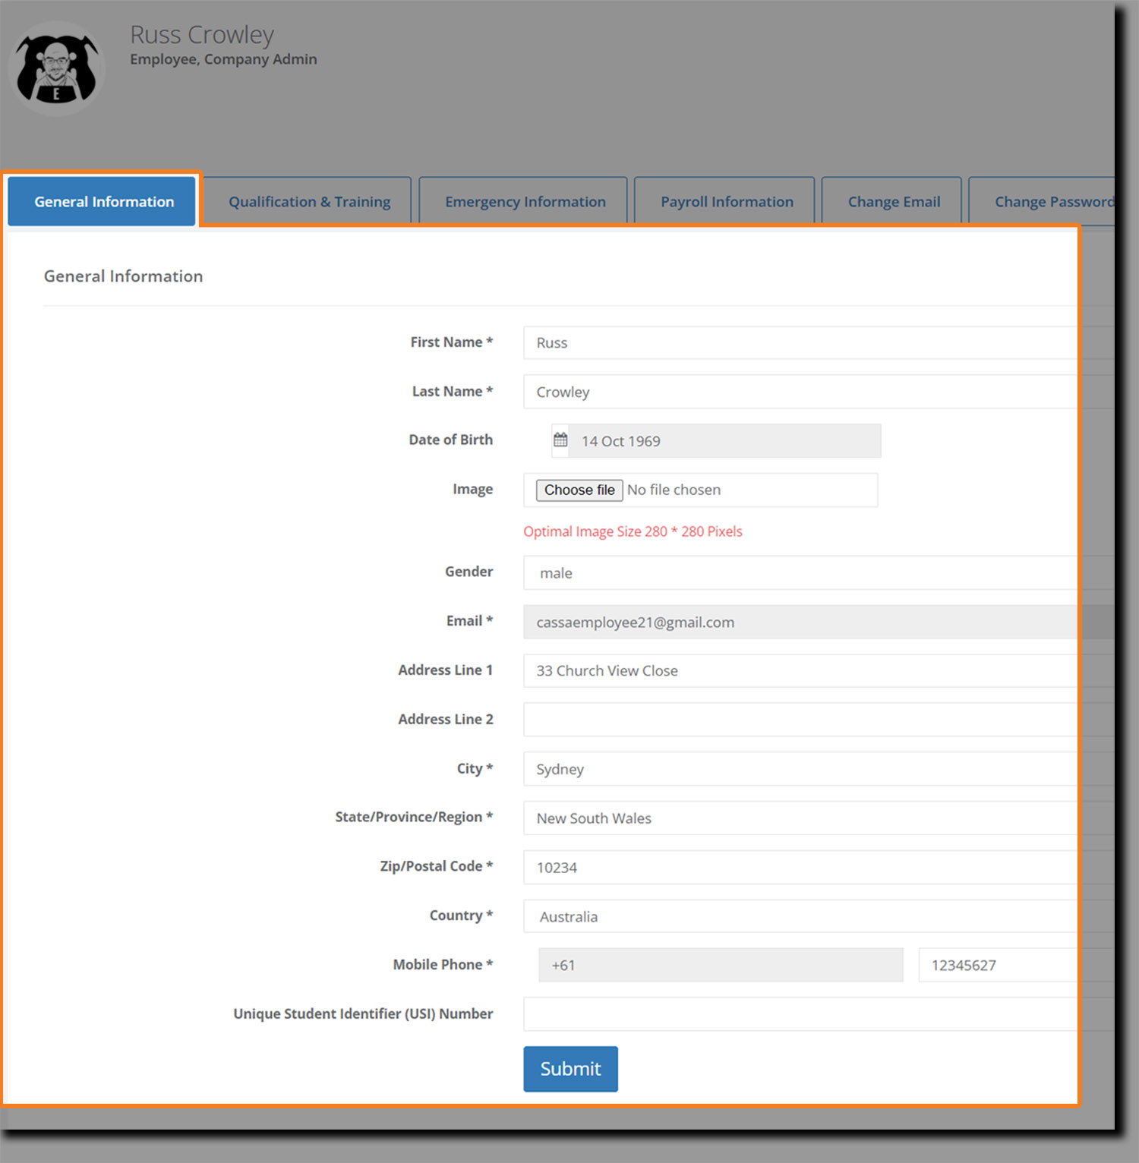
Task: Click the Russ Crowley name heading
Action: click(202, 35)
